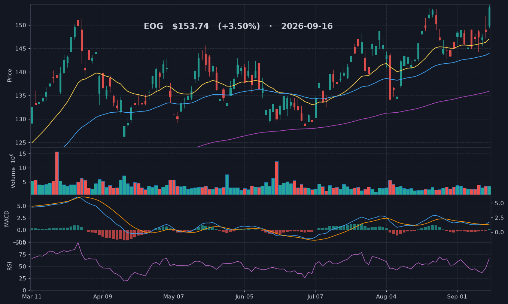Click the 2.5 tick on left MACD axis
508x304 pixels.
pyautogui.click(x=22, y=218)
